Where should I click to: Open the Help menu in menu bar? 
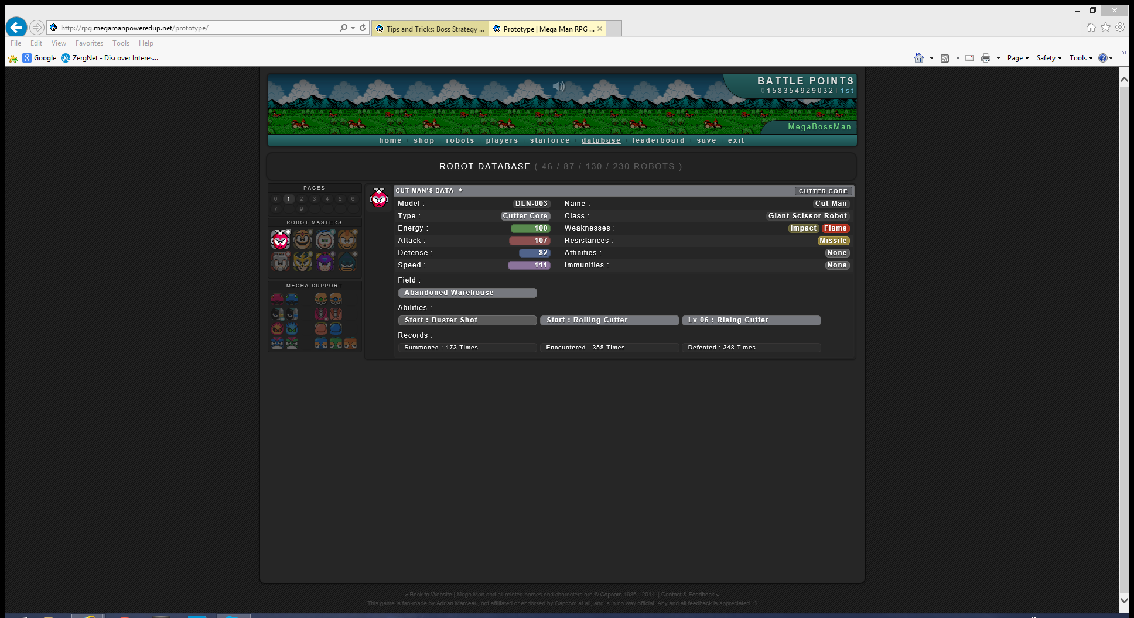pos(146,43)
